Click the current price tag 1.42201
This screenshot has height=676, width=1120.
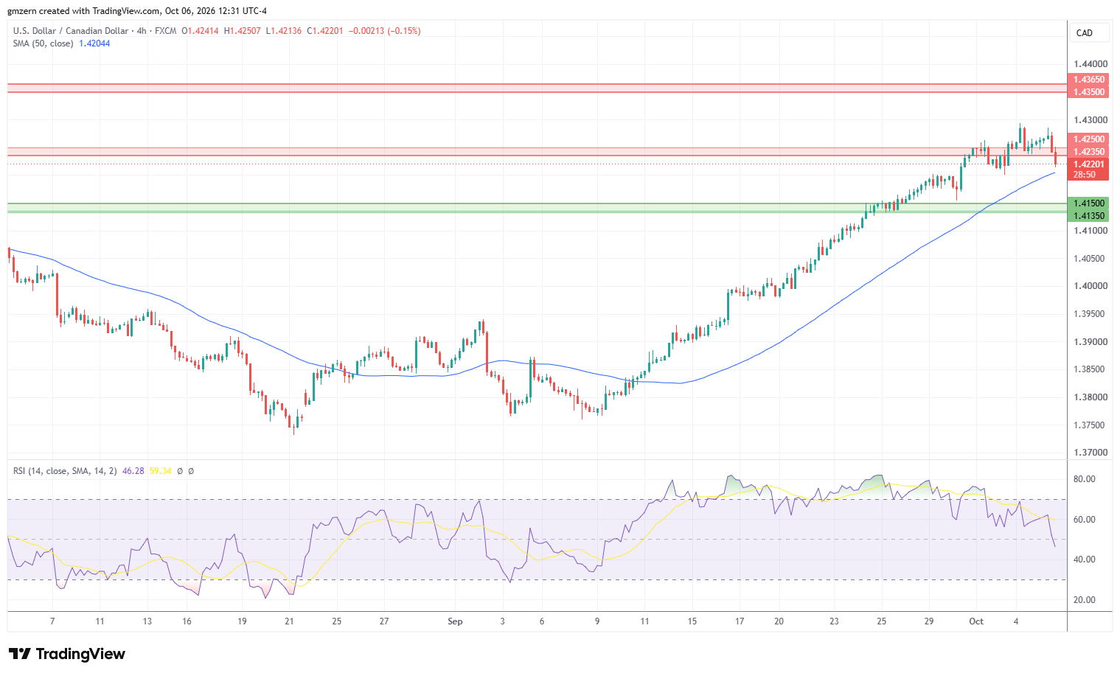click(x=1088, y=164)
